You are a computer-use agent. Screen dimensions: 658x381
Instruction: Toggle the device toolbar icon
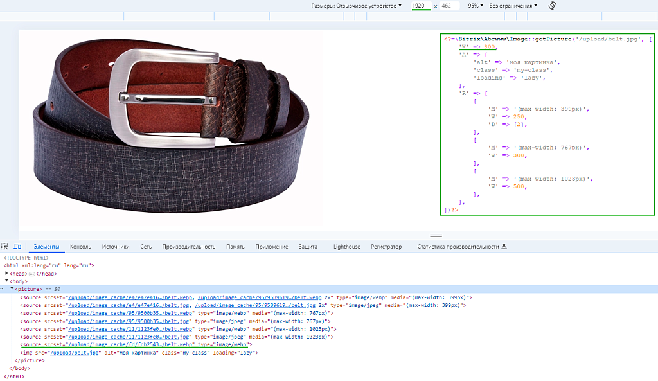(17, 247)
